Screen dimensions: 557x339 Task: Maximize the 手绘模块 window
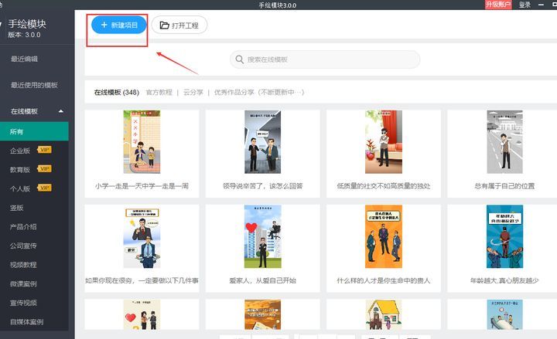(x=554, y=5)
